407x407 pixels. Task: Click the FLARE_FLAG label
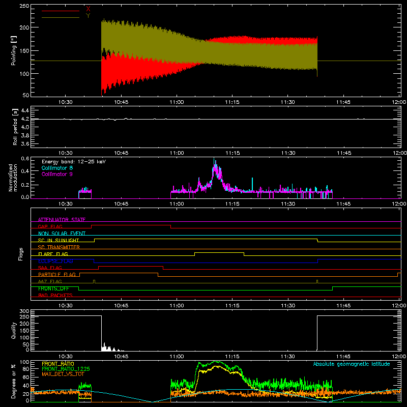[x=53, y=254]
